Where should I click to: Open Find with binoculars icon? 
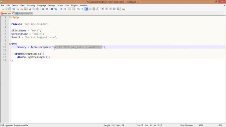(52, 9)
